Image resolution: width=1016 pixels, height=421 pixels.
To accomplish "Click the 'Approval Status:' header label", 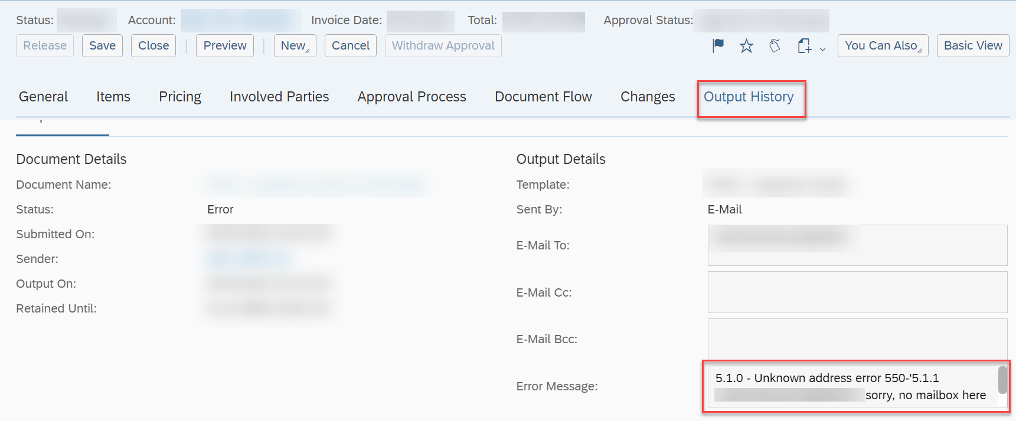I will click(x=648, y=20).
